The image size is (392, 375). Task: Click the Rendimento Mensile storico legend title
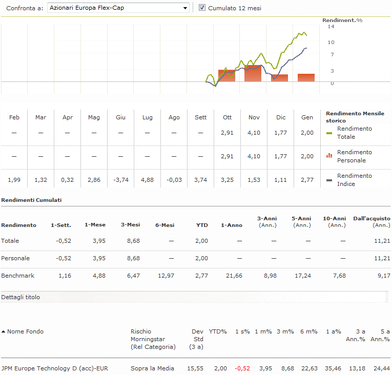[x=355, y=117]
